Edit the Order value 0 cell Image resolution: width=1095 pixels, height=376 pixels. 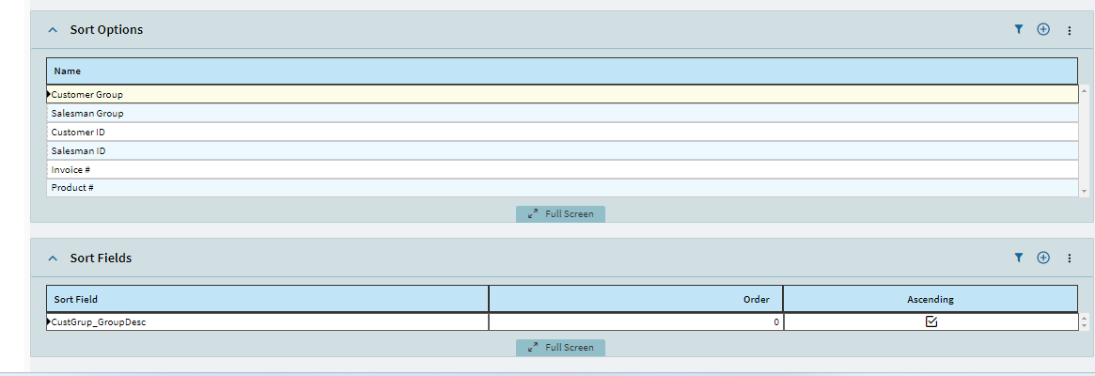[x=635, y=322]
